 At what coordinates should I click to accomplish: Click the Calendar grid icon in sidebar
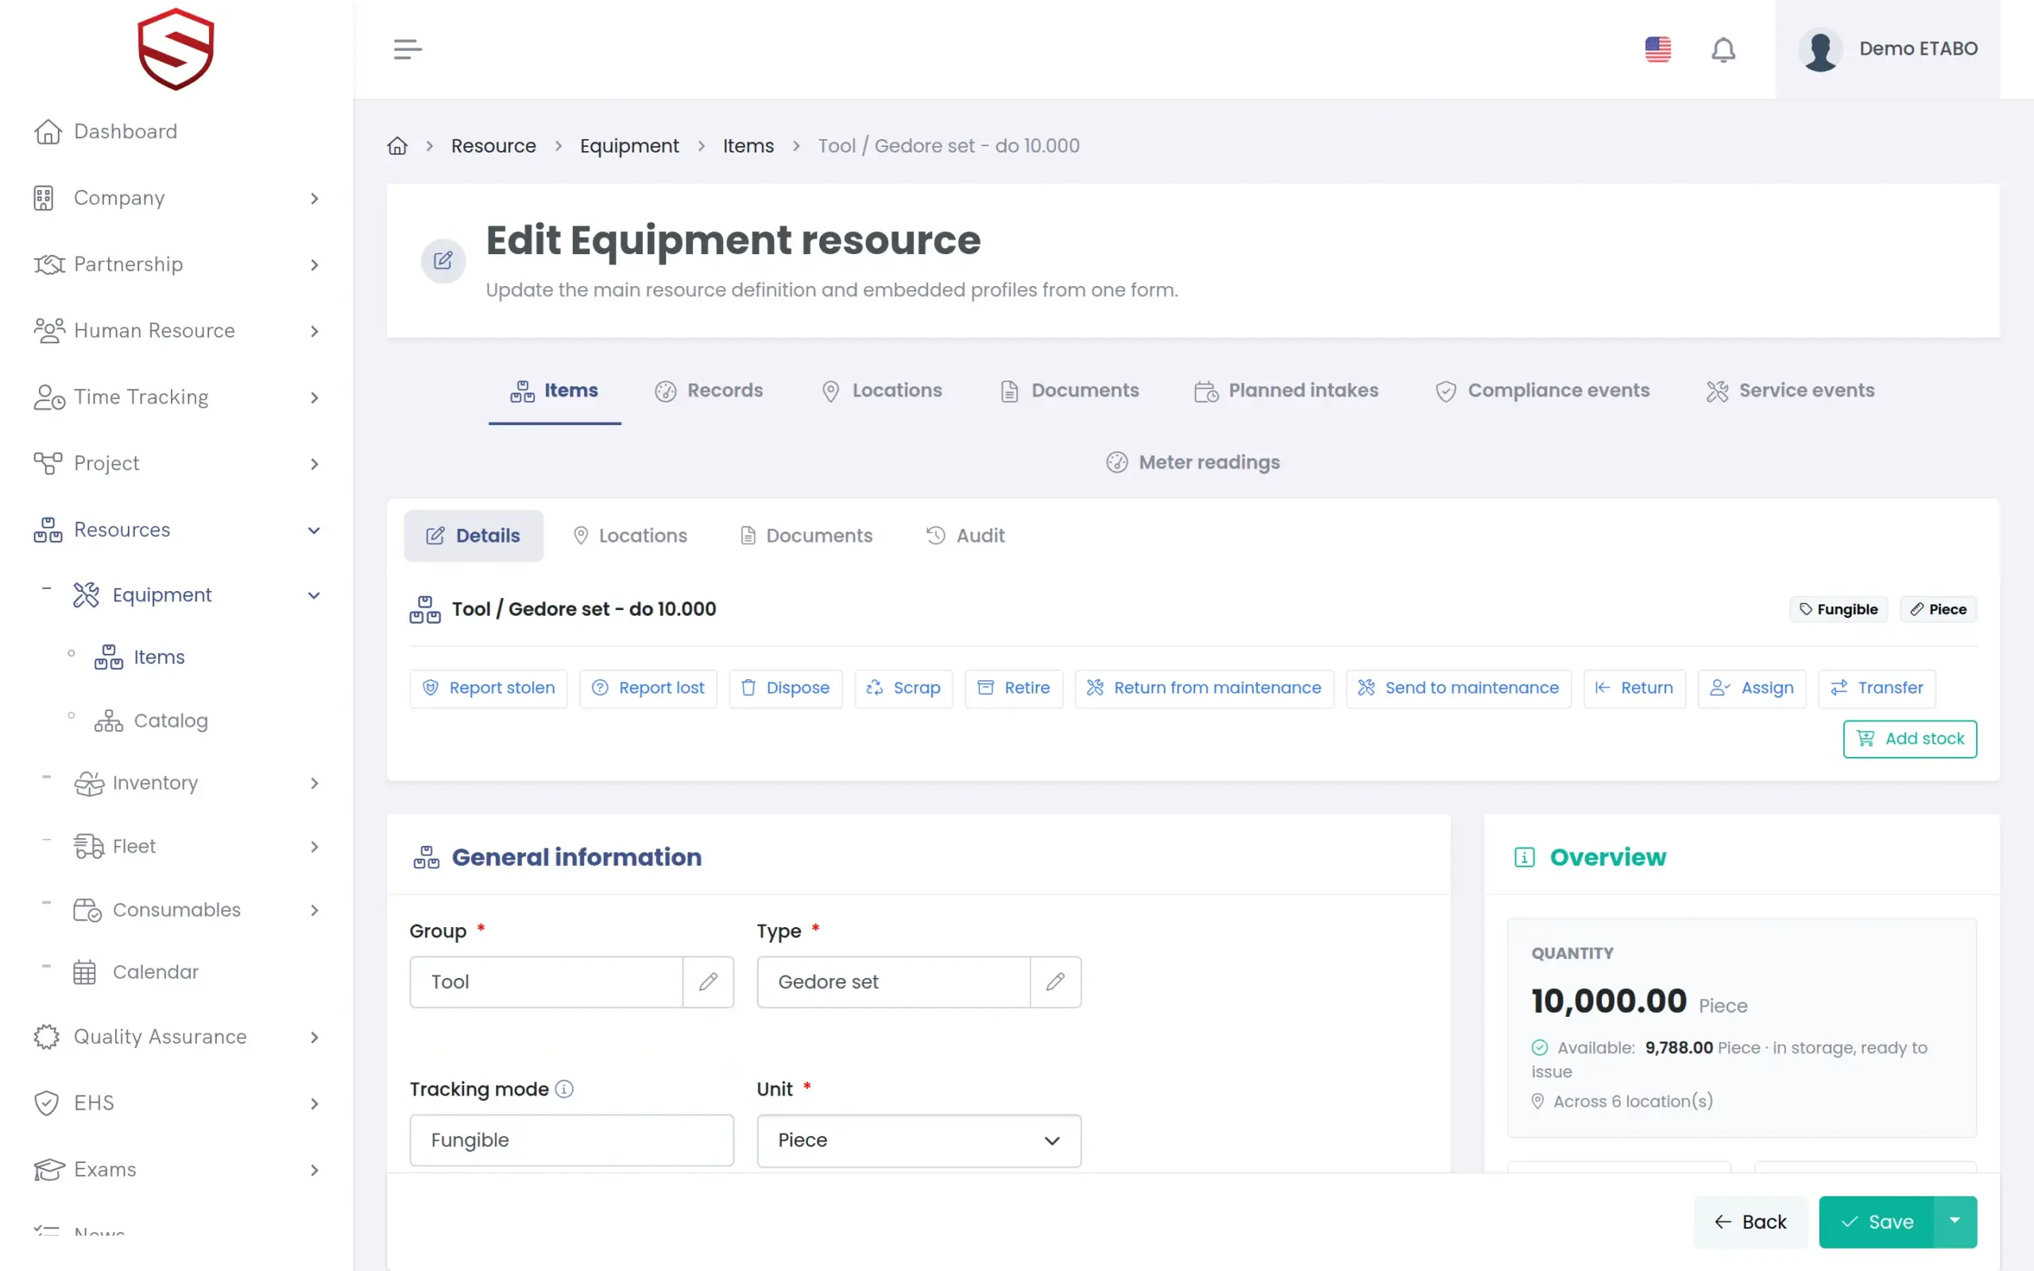(85, 972)
